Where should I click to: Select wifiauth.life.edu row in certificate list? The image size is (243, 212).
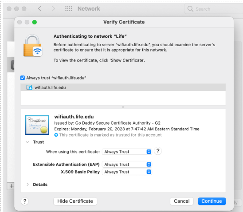pos(123,87)
